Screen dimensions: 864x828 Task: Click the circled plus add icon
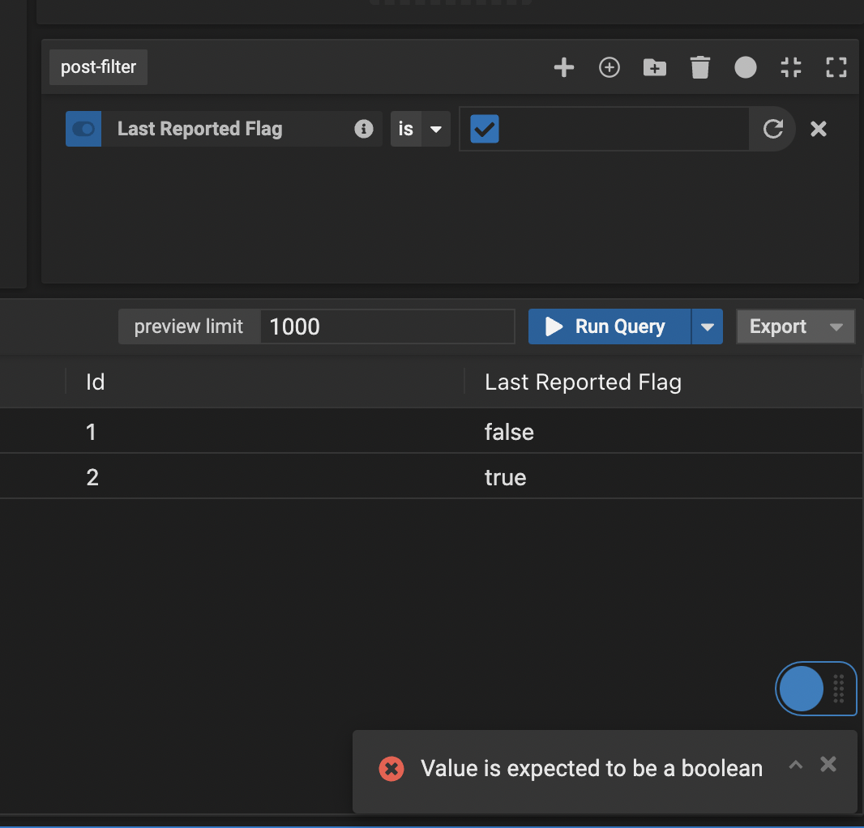pos(609,67)
